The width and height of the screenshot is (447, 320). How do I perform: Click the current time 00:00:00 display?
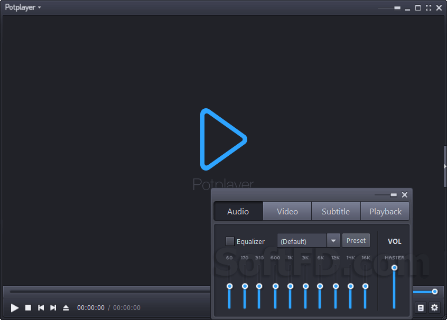click(91, 308)
